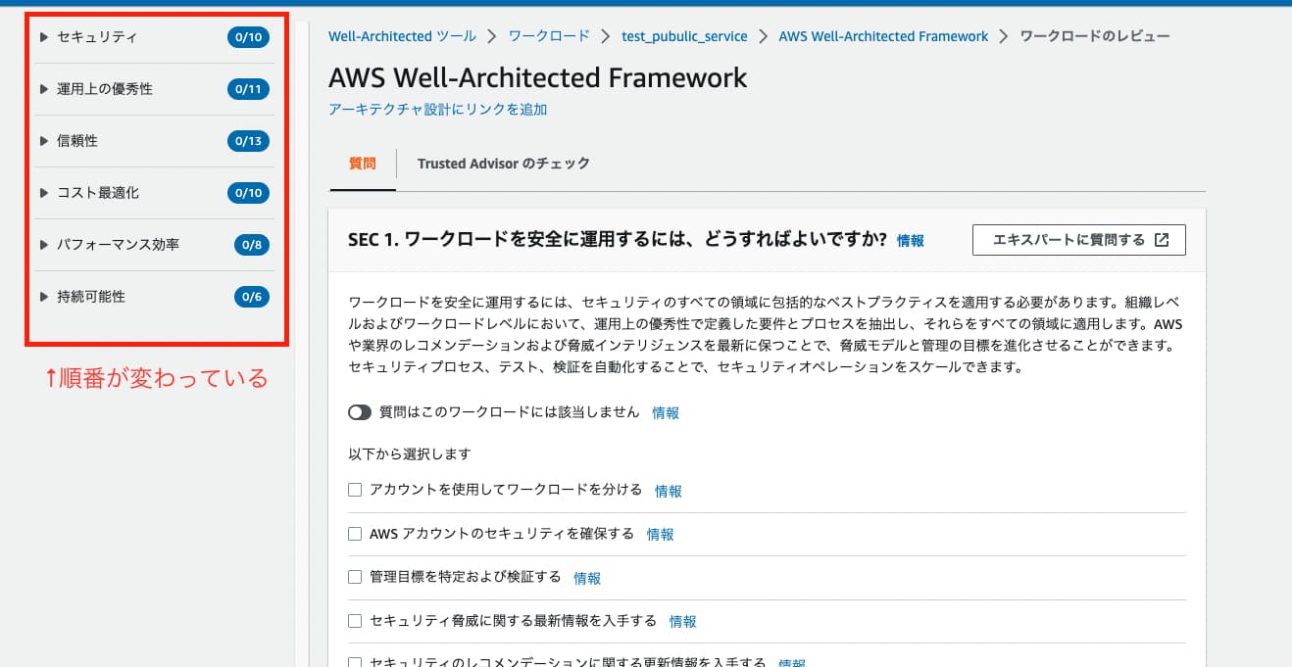Expand the セキュリティ pillar
The image size is (1292, 667).
click(44, 37)
